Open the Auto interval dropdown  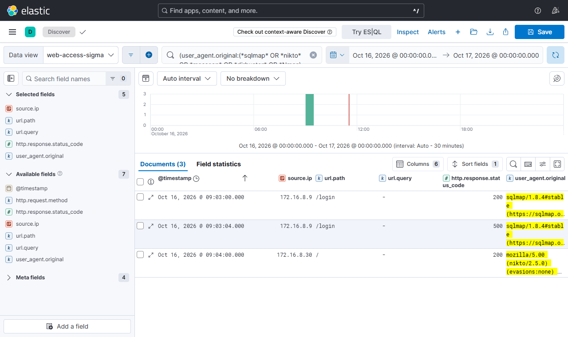click(x=187, y=78)
